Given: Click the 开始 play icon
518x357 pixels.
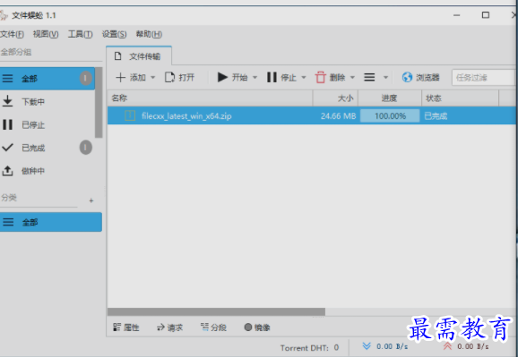Looking at the screenshot, I should click(222, 78).
